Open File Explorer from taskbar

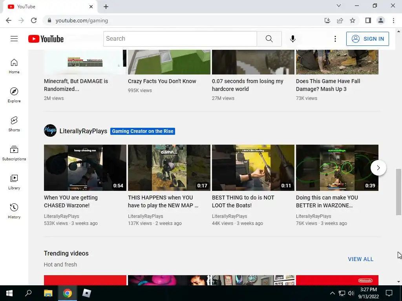click(x=48, y=293)
